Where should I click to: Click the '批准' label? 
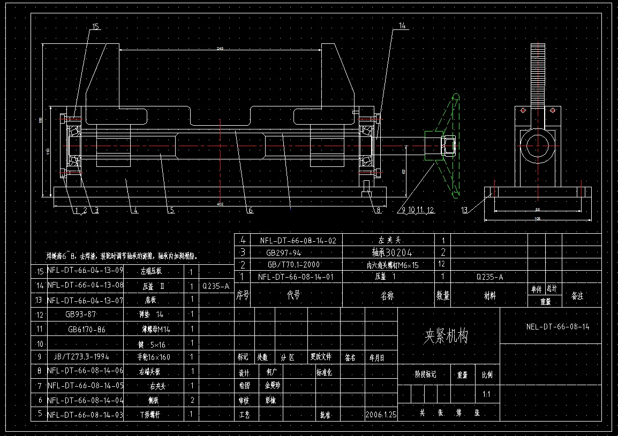point(325,415)
